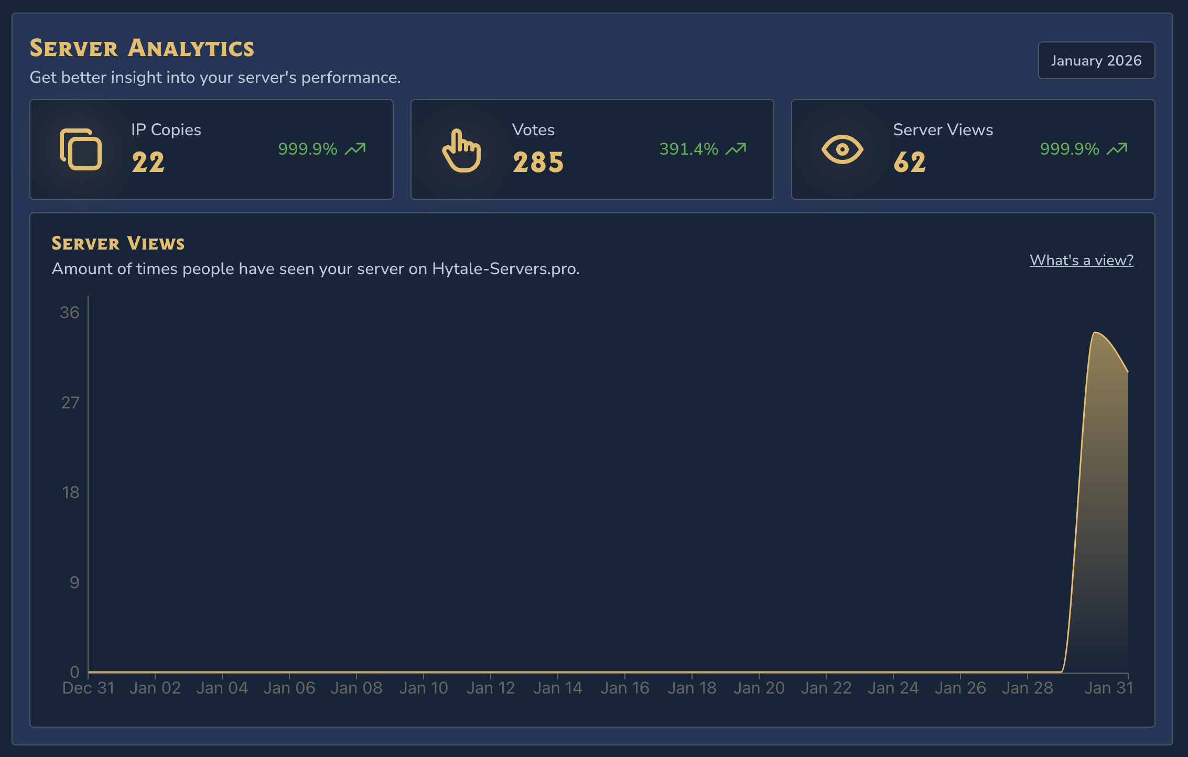Click the Server Analytics heading
Screen dimensions: 1188x757
click(142, 48)
